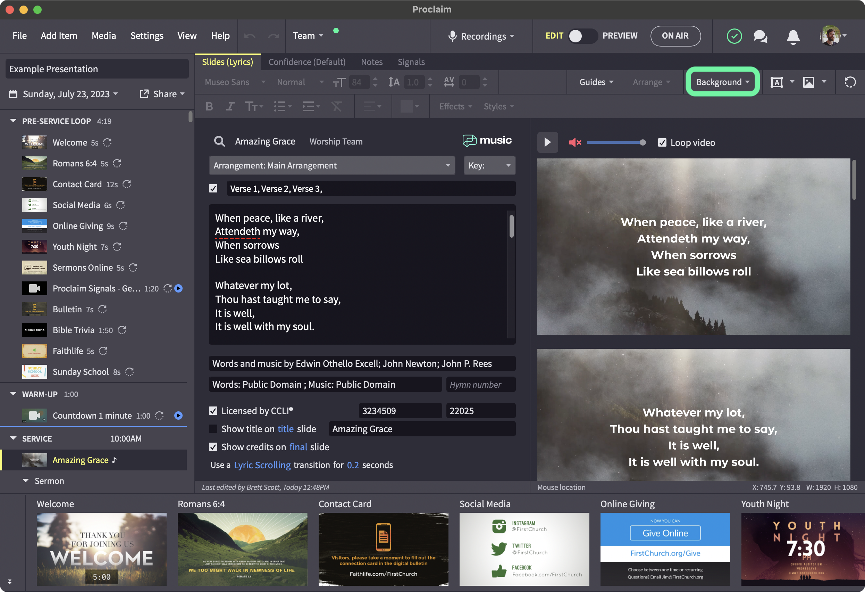The height and width of the screenshot is (592, 865).
Task: Toggle repeat on Romans 6:4 item
Action: [x=117, y=164]
